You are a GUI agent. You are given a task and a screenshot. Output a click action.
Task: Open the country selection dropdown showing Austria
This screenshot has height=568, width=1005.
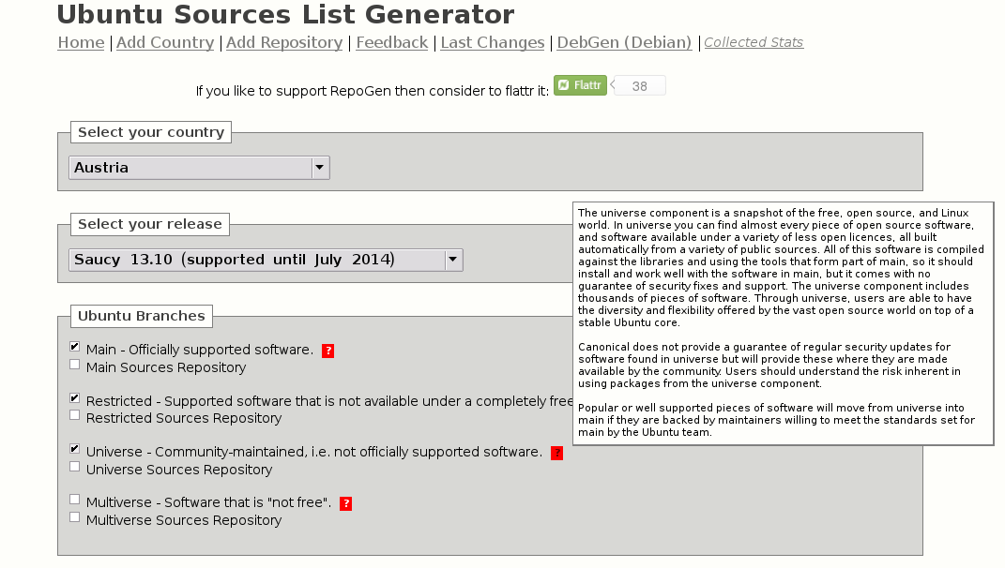188,167
